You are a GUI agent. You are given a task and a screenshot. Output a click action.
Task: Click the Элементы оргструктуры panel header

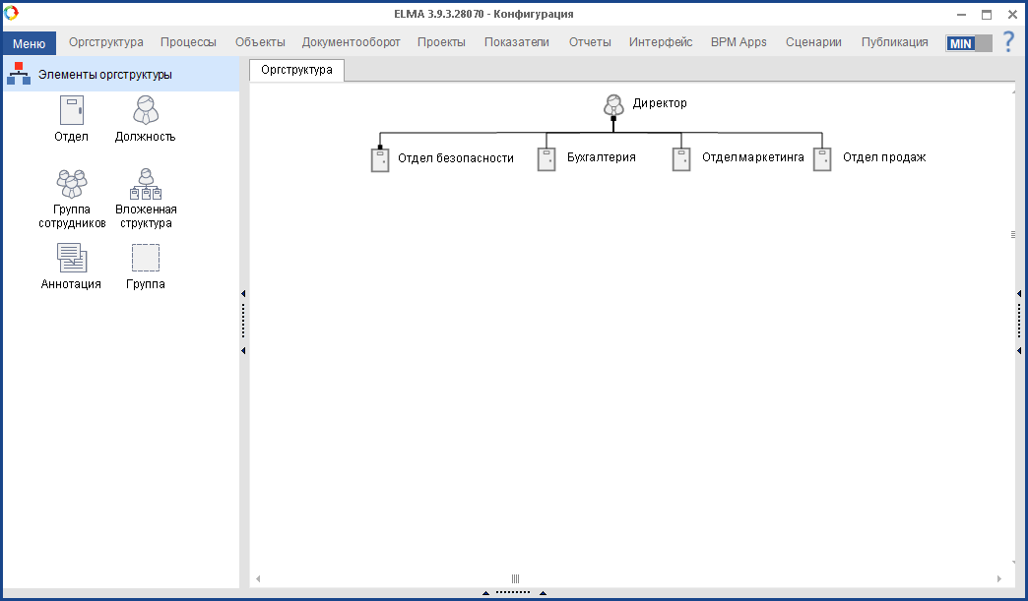(121, 74)
